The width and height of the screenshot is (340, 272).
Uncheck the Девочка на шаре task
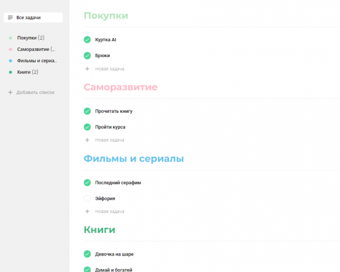[x=87, y=254]
